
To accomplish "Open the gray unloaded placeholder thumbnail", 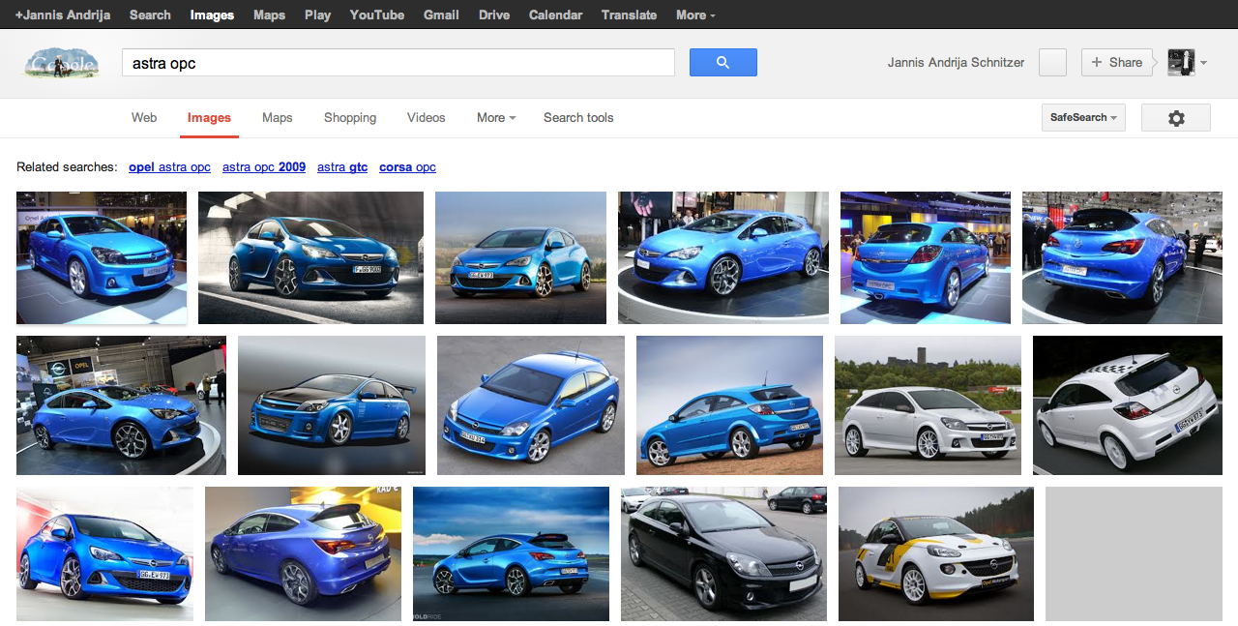I will click(1134, 553).
